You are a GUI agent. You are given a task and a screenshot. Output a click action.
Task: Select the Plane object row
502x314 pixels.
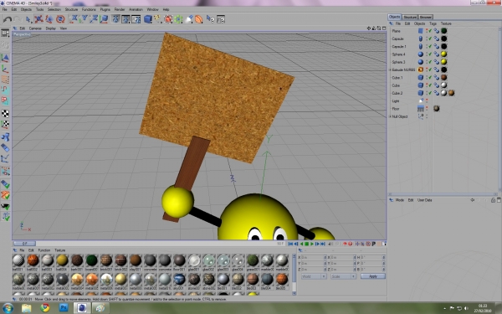pos(397,31)
